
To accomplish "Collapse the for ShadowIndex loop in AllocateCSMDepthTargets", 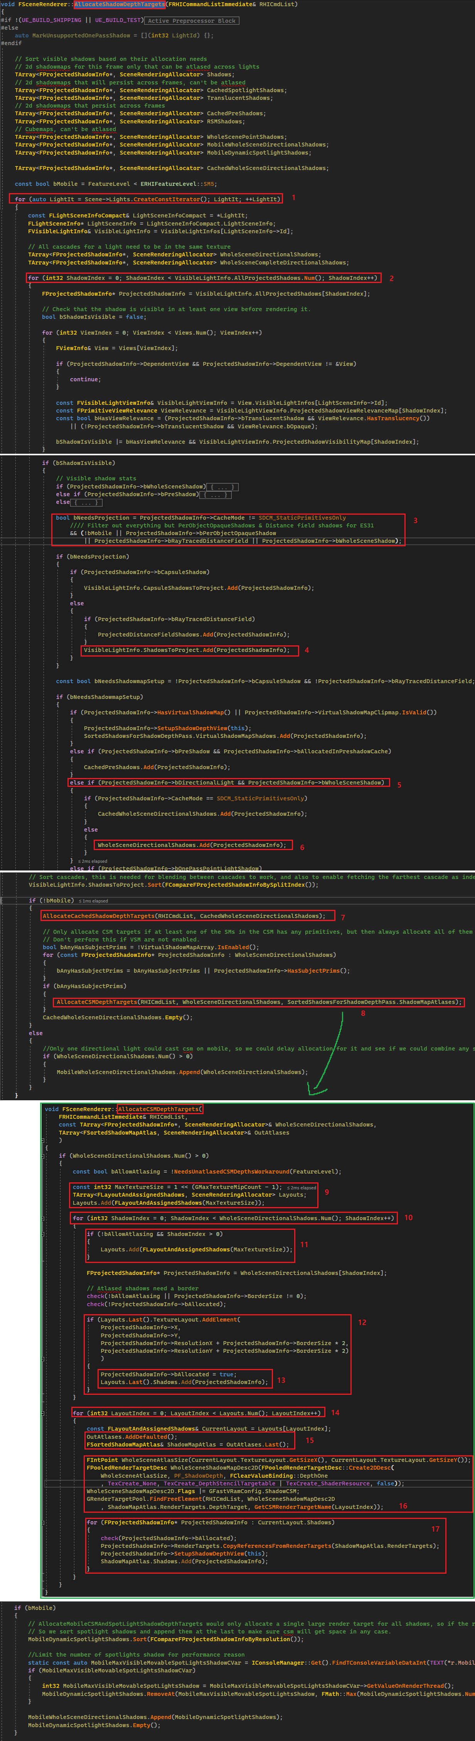I will pyautogui.click(x=43, y=1218).
